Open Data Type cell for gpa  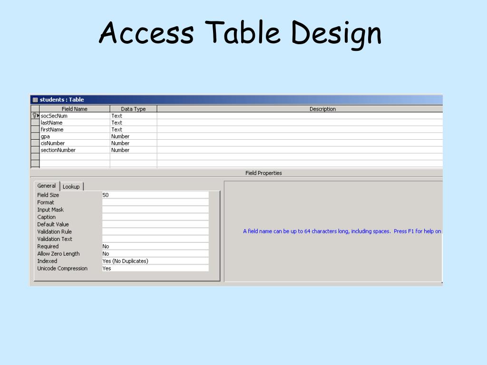click(134, 136)
